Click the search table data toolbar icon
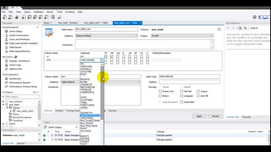 [x=53, y=17]
